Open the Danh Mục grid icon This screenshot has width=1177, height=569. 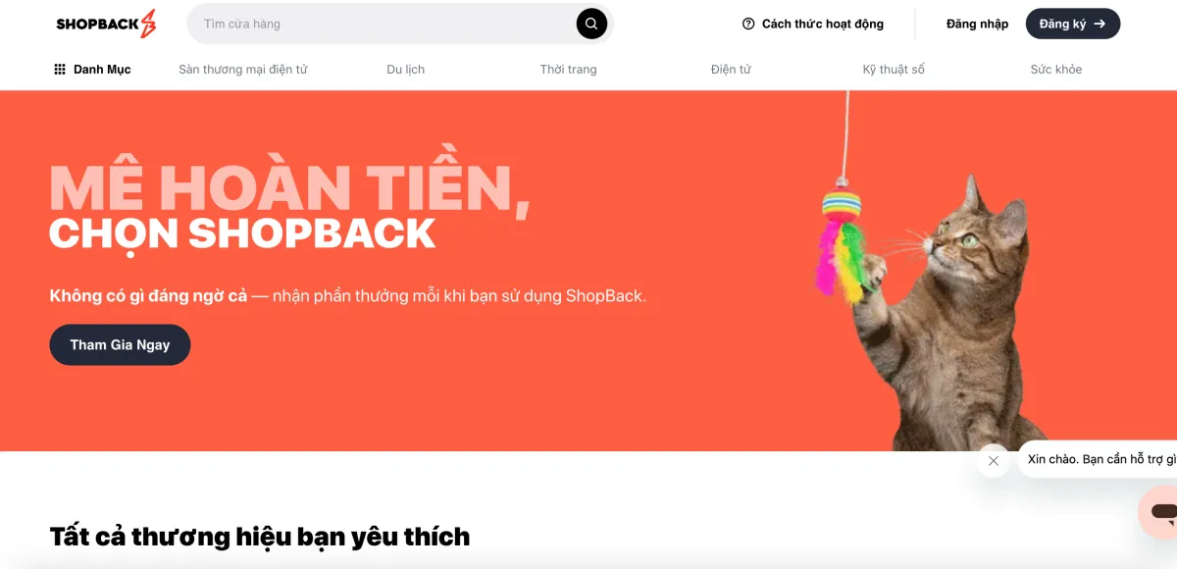(x=60, y=70)
